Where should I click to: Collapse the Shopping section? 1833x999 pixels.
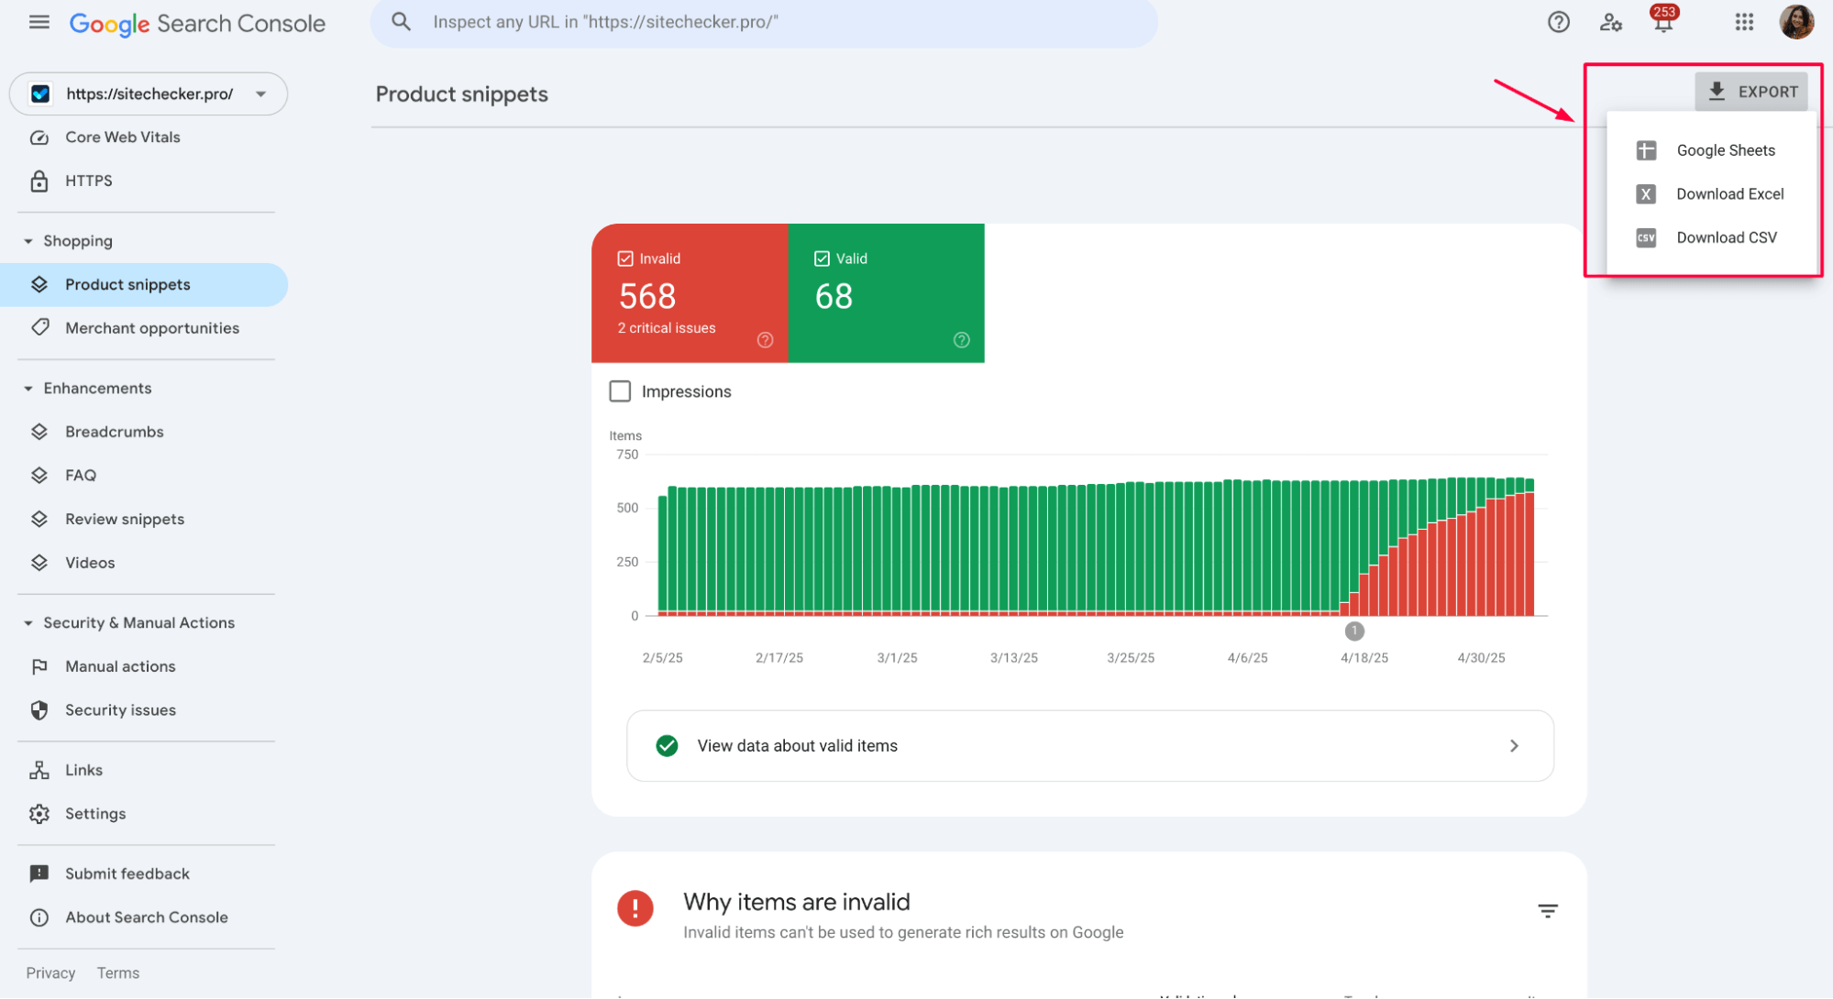(x=28, y=241)
